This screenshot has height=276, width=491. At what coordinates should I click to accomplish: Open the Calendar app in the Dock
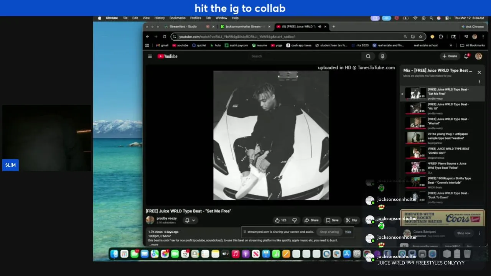click(185, 254)
